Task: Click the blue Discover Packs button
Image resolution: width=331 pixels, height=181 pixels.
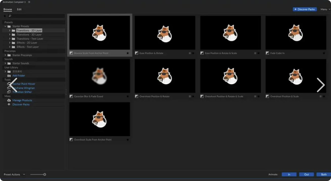Action: (x=305, y=9)
